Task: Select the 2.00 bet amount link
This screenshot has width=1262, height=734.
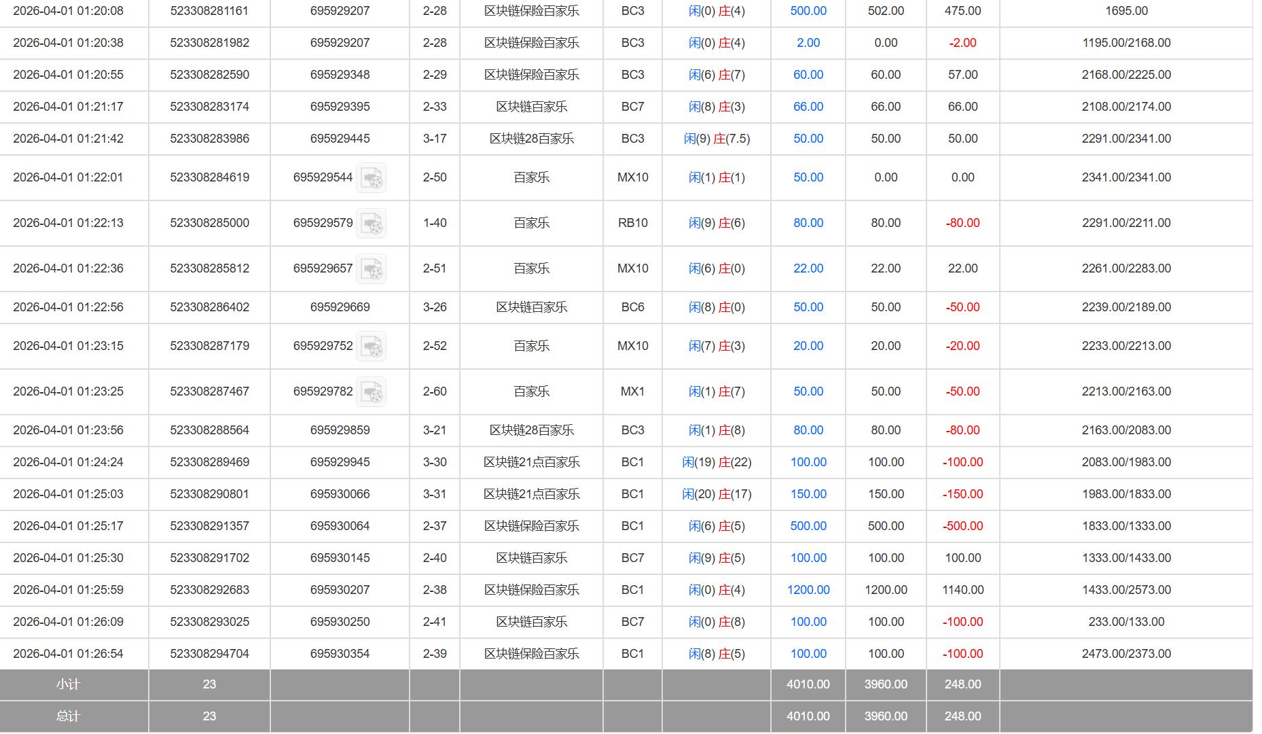Action: tap(808, 43)
